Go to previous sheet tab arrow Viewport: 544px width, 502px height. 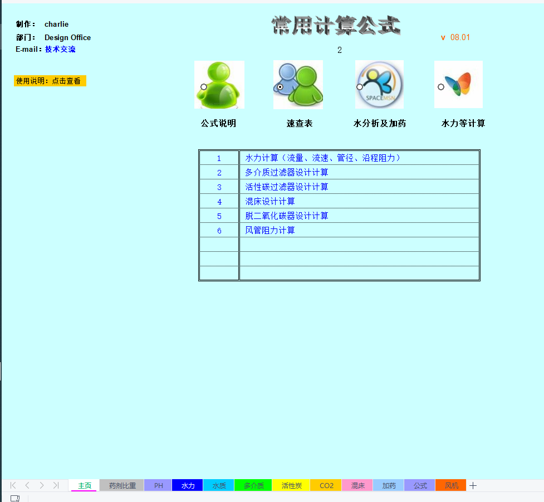pos(27,485)
